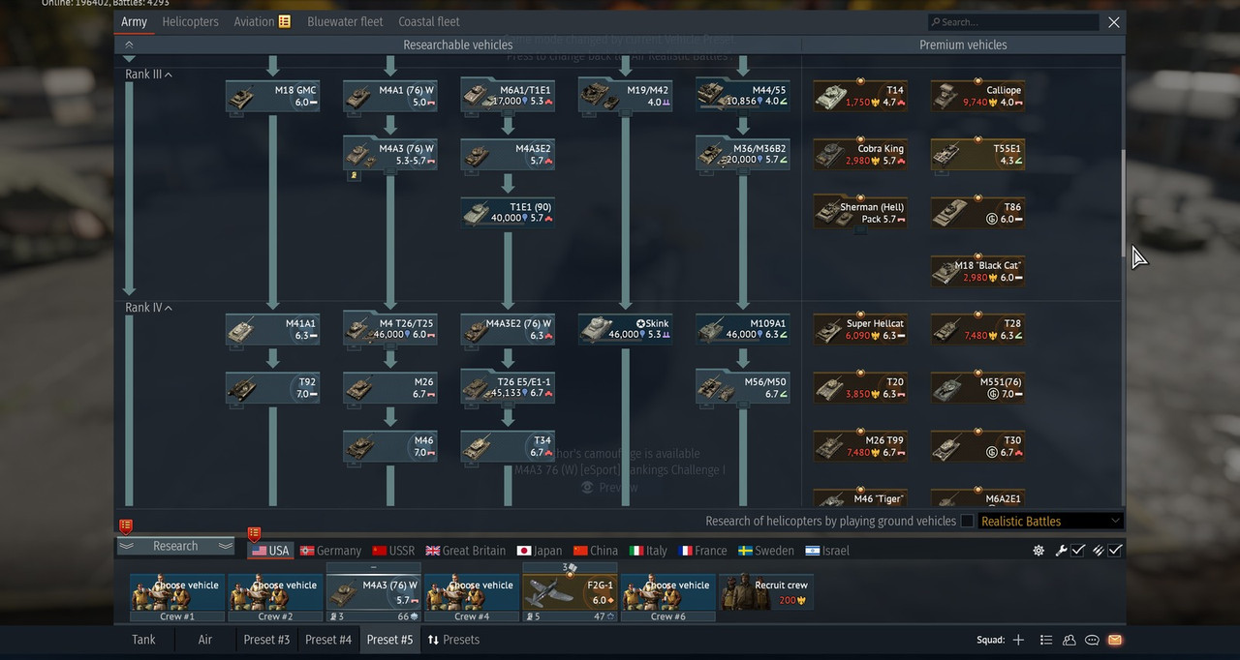Screen dimensions: 1240x660
Task: Open the orange mail envelope icon
Action: point(1115,640)
